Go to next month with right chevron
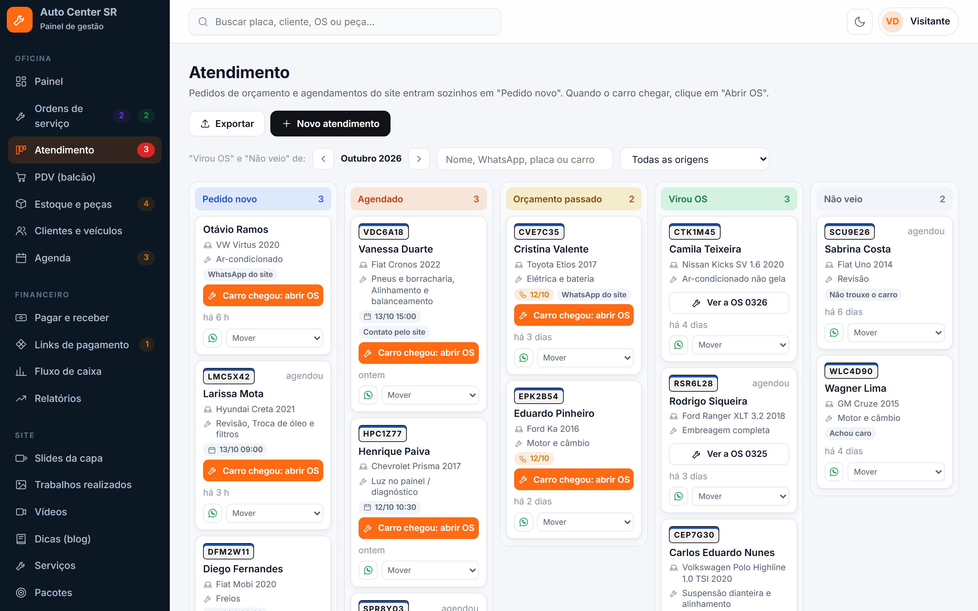The height and width of the screenshot is (611, 978). (x=419, y=159)
